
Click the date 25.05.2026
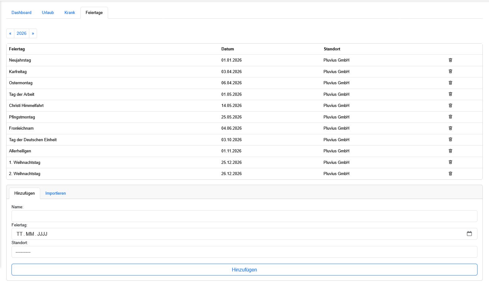tap(231, 117)
